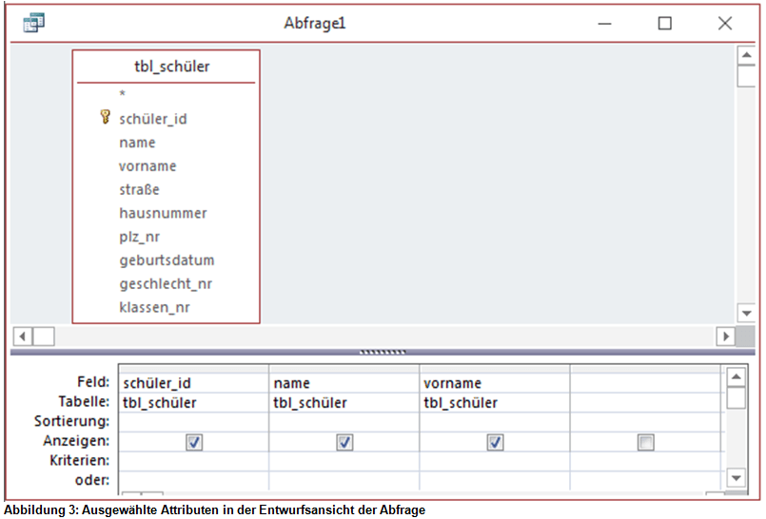Image resolution: width=766 pixels, height=519 pixels.
Task: Click the query window icon beside Abfrage1
Action: coord(33,23)
